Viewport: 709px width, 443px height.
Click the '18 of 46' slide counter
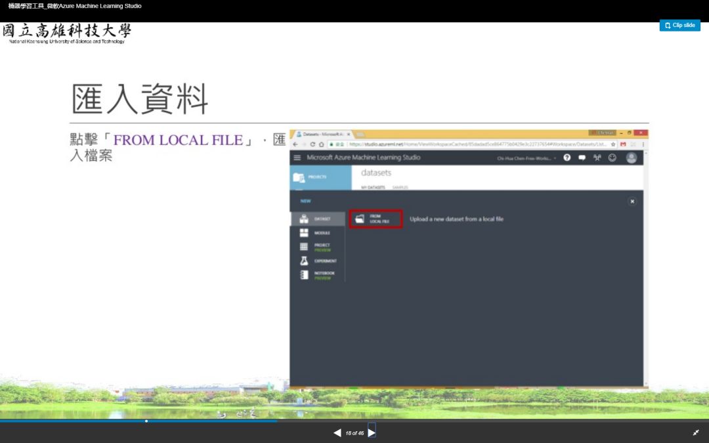coord(354,433)
